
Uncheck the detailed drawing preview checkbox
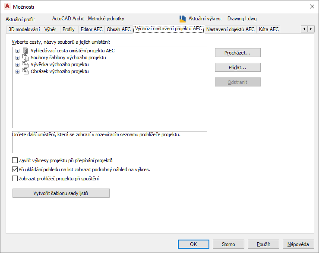tap(16, 170)
